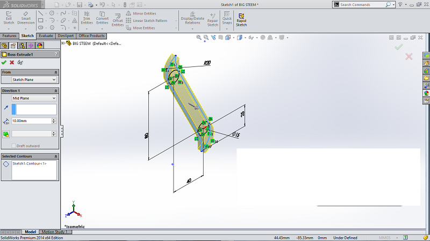Open the Quick Snaps dropdown arrow
Image resolution: width=430 pixels, height=241 pixels.
click(x=227, y=29)
